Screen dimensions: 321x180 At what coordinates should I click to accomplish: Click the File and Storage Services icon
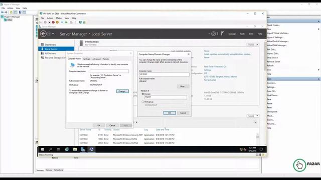click(x=42, y=57)
